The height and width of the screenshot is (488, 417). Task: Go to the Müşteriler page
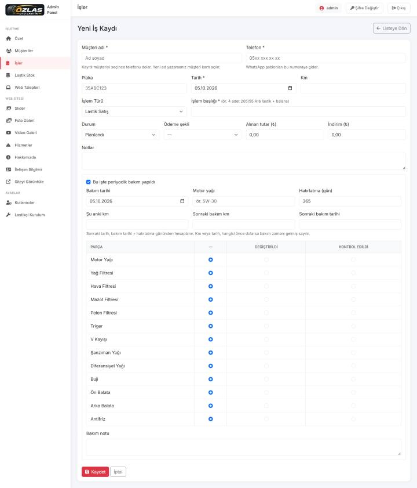[x=35, y=50]
